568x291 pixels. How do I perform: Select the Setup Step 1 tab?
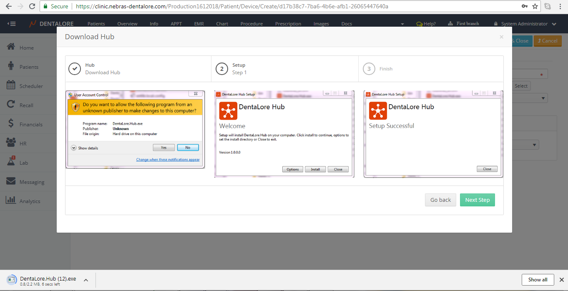pos(239,69)
